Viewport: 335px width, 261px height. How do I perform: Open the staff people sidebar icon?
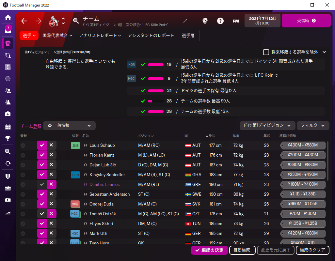8,90
